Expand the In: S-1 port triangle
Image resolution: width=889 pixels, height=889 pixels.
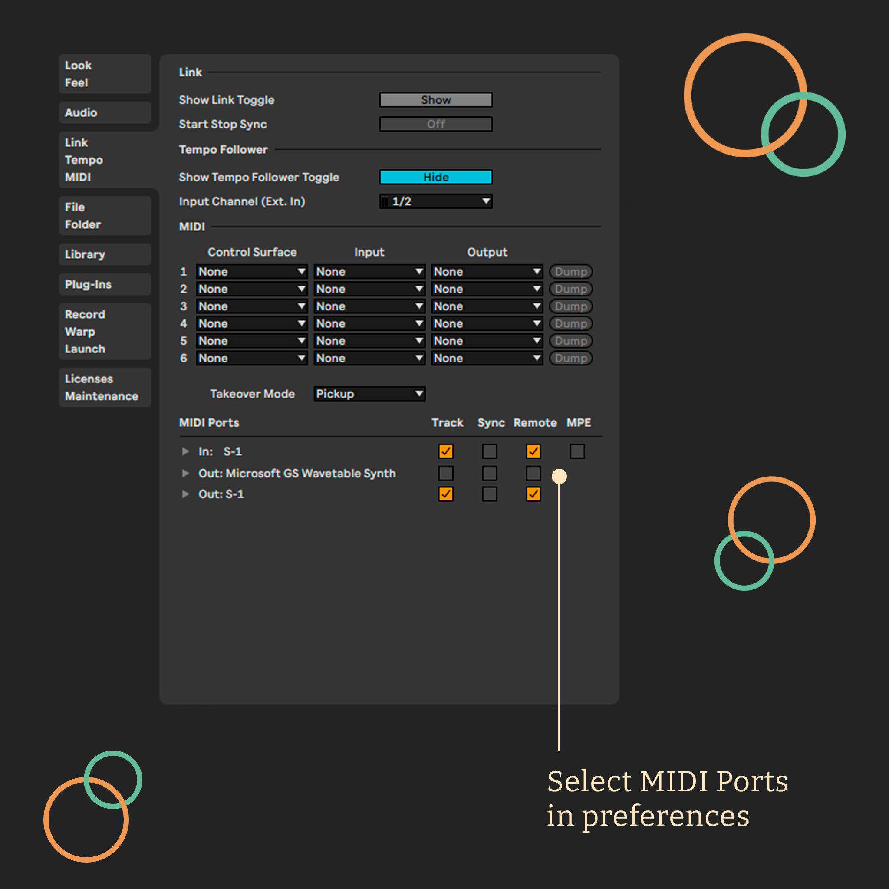coord(185,451)
